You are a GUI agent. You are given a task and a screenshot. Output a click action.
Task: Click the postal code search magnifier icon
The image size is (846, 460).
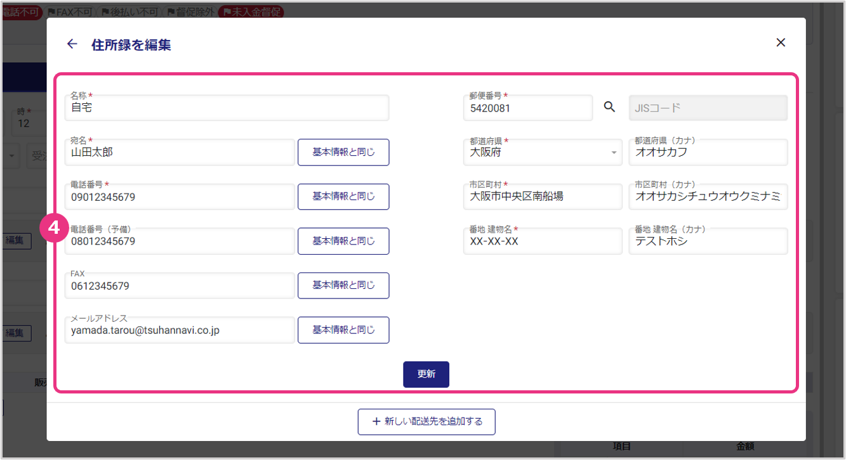coord(609,107)
